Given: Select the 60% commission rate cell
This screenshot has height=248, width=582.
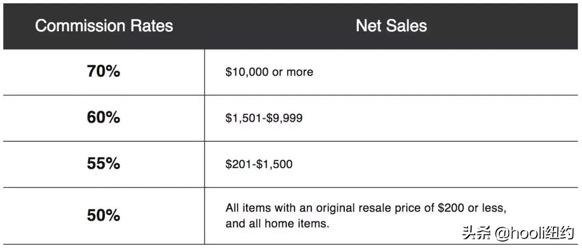Looking at the screenshot, I should [x=103, y=118].
